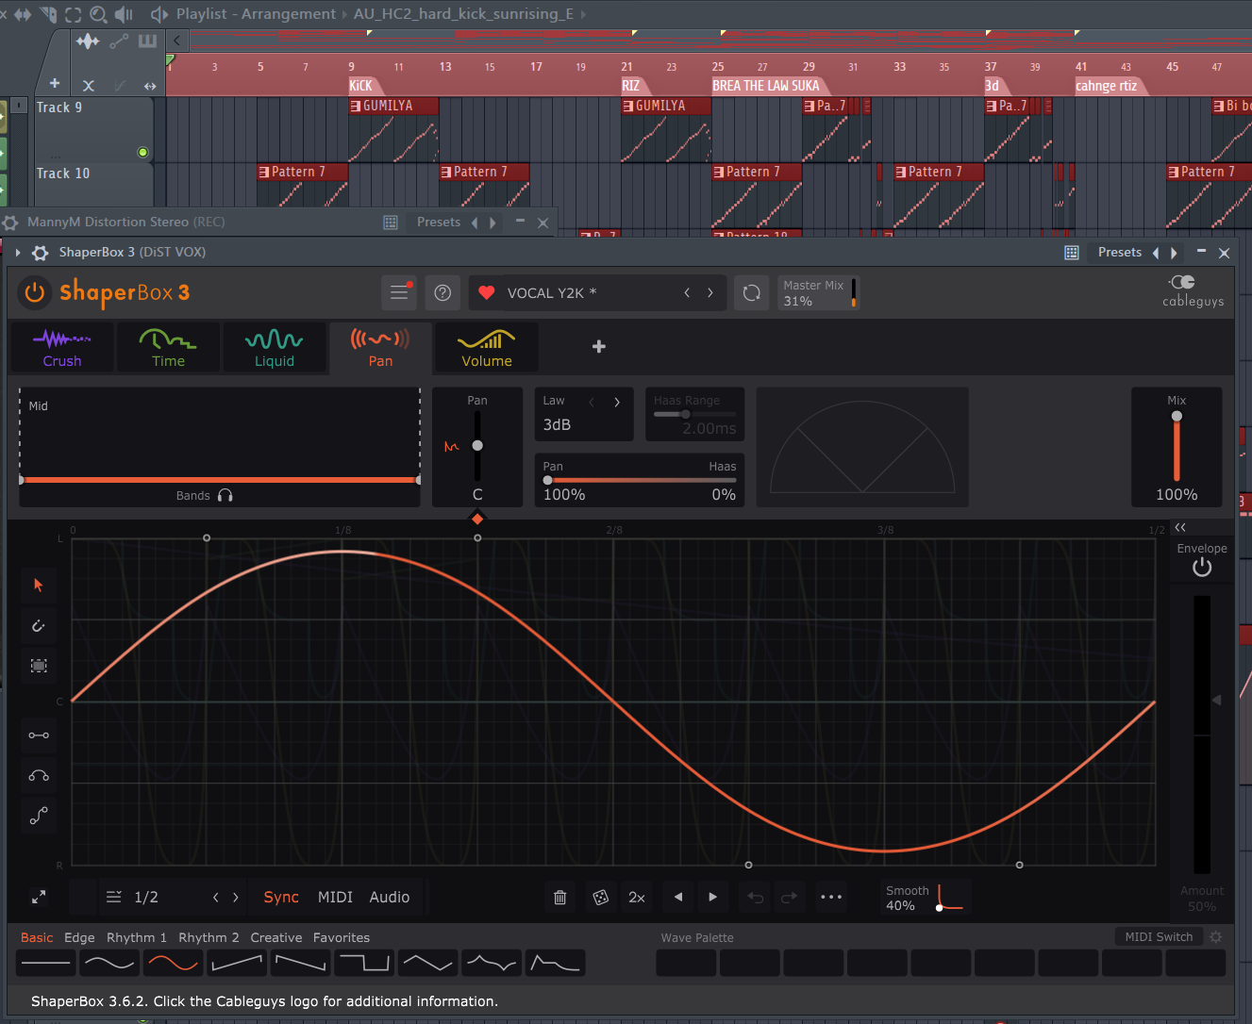Expand the wave editor to full size
1252x1024 pixels.
[39, 897]
